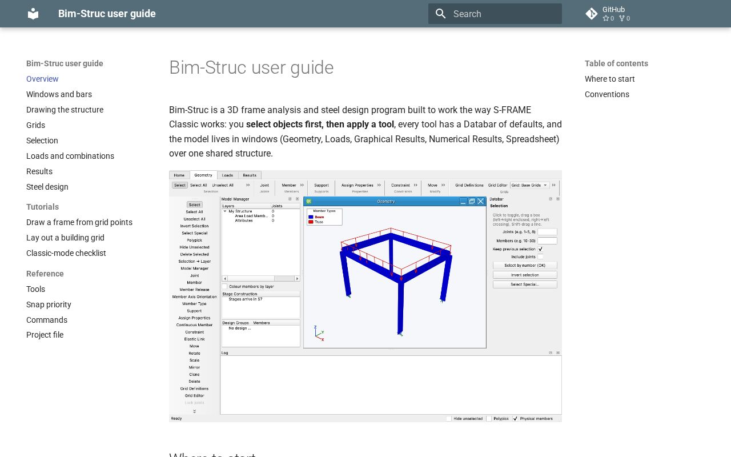Click the book logo icon in the header

click(x=33, y=14)
